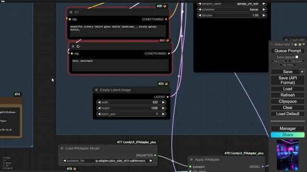The image size is (307, 172).
Task: Collapse the Load IPAdapter Model node dot
Action: click(x=62, y=148)
